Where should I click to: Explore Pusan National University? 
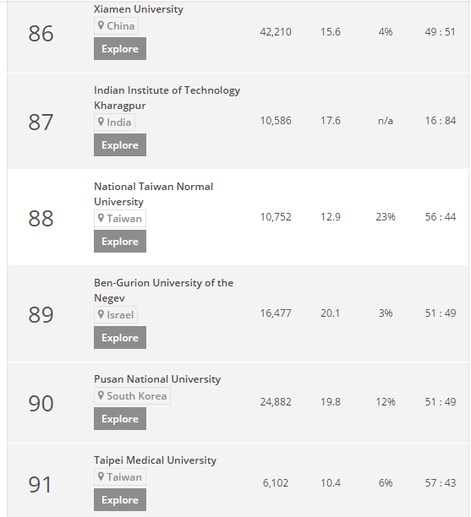tap(120, 418)
